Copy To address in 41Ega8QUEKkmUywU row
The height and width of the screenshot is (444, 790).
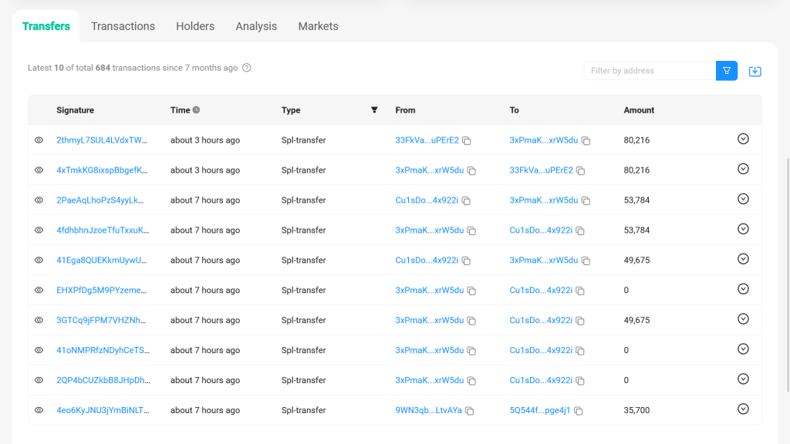(x=586, y=261)
